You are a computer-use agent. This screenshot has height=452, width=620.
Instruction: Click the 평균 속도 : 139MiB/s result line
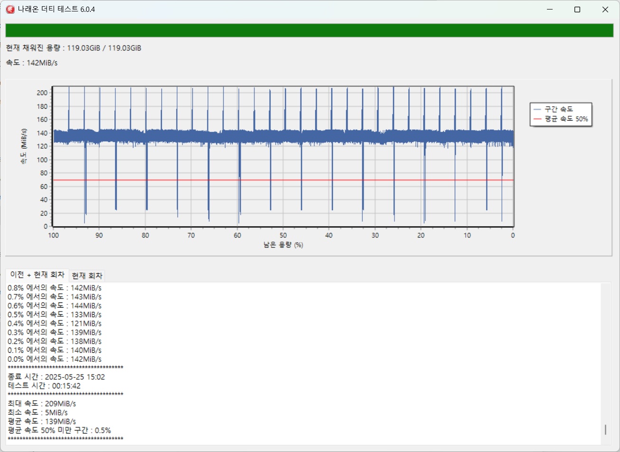pos(42,422)
